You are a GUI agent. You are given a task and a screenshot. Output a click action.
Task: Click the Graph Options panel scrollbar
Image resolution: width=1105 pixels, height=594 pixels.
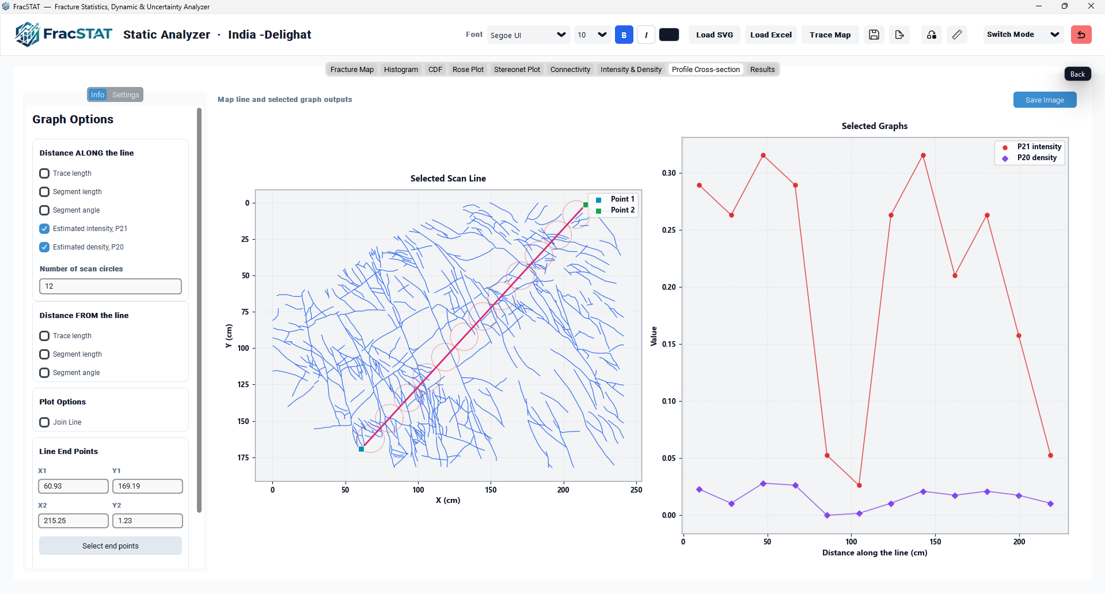click(199, 310)
